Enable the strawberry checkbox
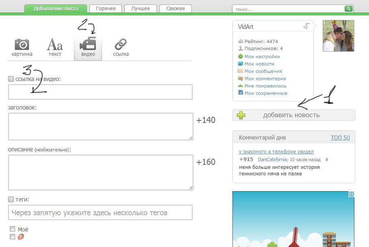369x247 pixels. pos(13,236)
